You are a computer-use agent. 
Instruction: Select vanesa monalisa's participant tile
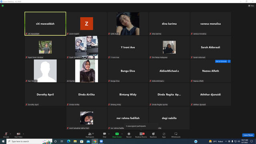pyautogui.click(x=210, y=24)
